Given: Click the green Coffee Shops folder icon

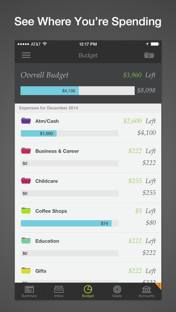Looking at the screenshot, I should click(x=26, y=211).
